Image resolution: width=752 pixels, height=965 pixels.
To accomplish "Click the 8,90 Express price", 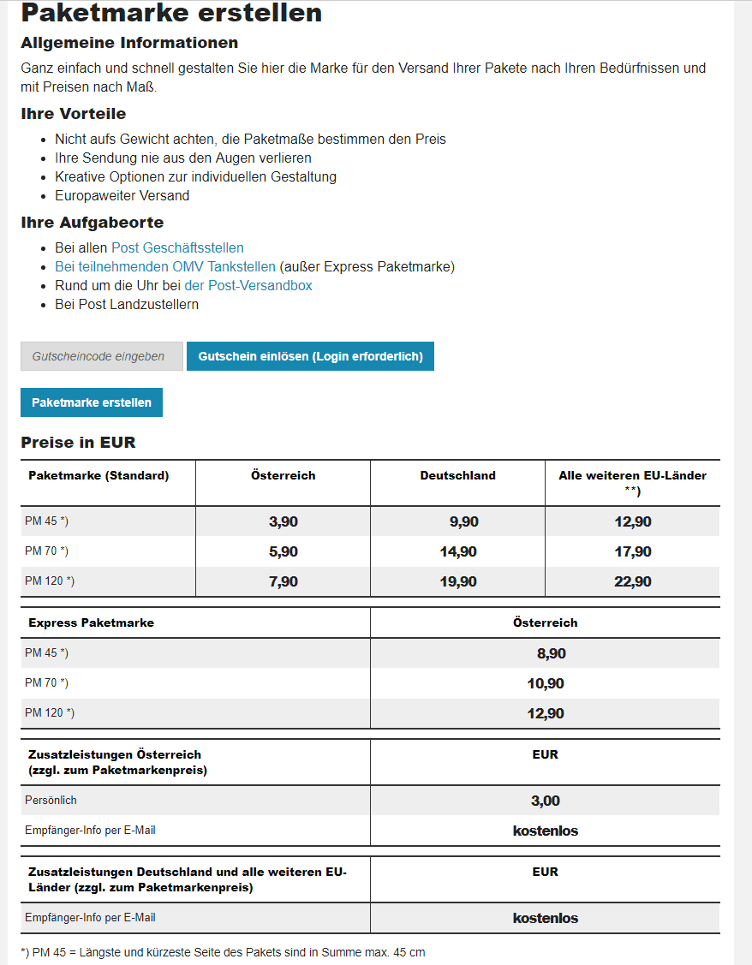I will point(551,653).
